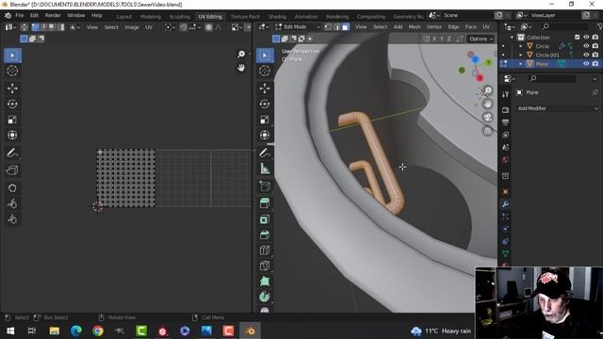
Task: Select the UV Pinch sculpt tool
Action: coord(12,219)
